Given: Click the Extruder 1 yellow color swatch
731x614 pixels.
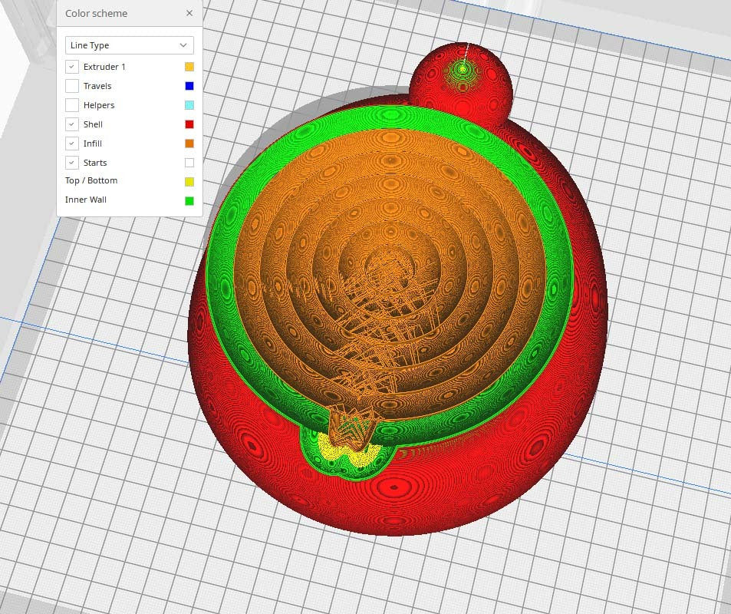Looking at the screenshot, I should pyautogui.click(x=189, y=67).
